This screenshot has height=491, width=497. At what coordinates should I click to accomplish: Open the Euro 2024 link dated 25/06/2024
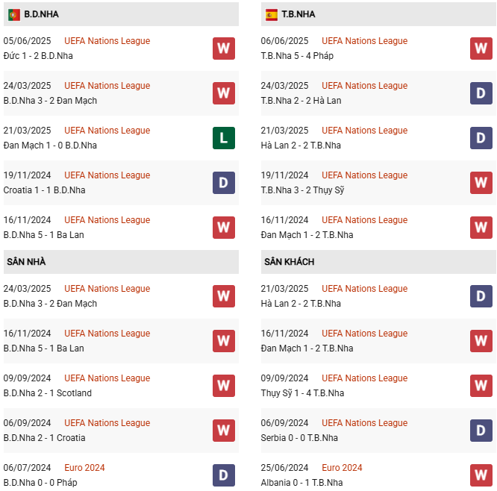(x=342, y=468)
